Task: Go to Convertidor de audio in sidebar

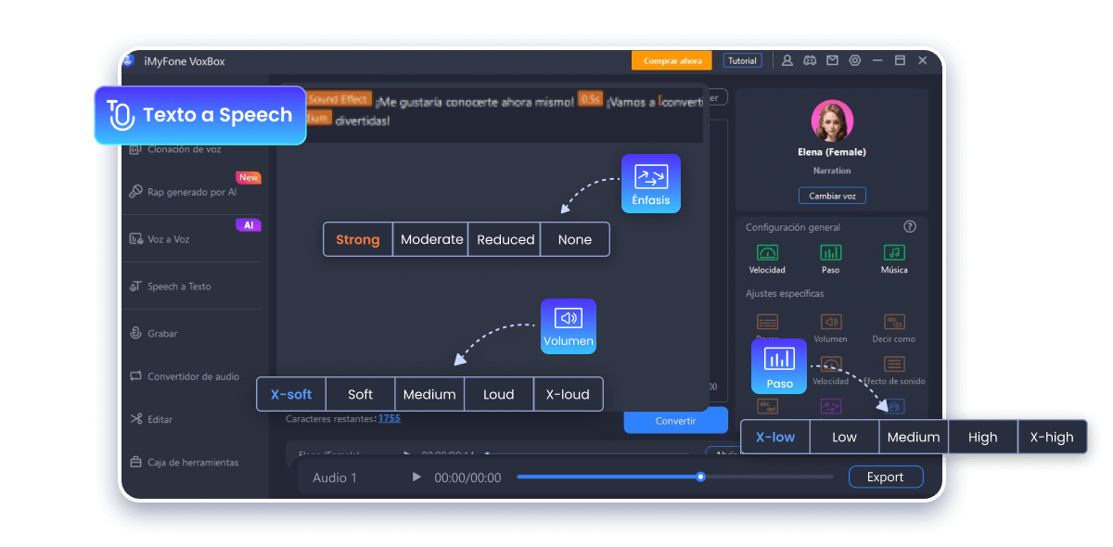Action: (193, 376)
